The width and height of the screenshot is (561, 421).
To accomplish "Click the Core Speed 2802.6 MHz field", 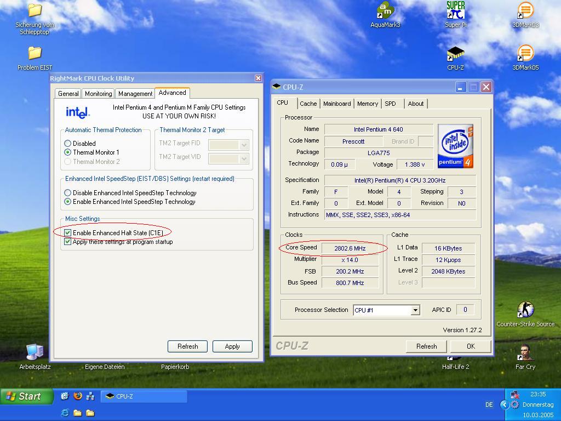I will tap(350, 248).
